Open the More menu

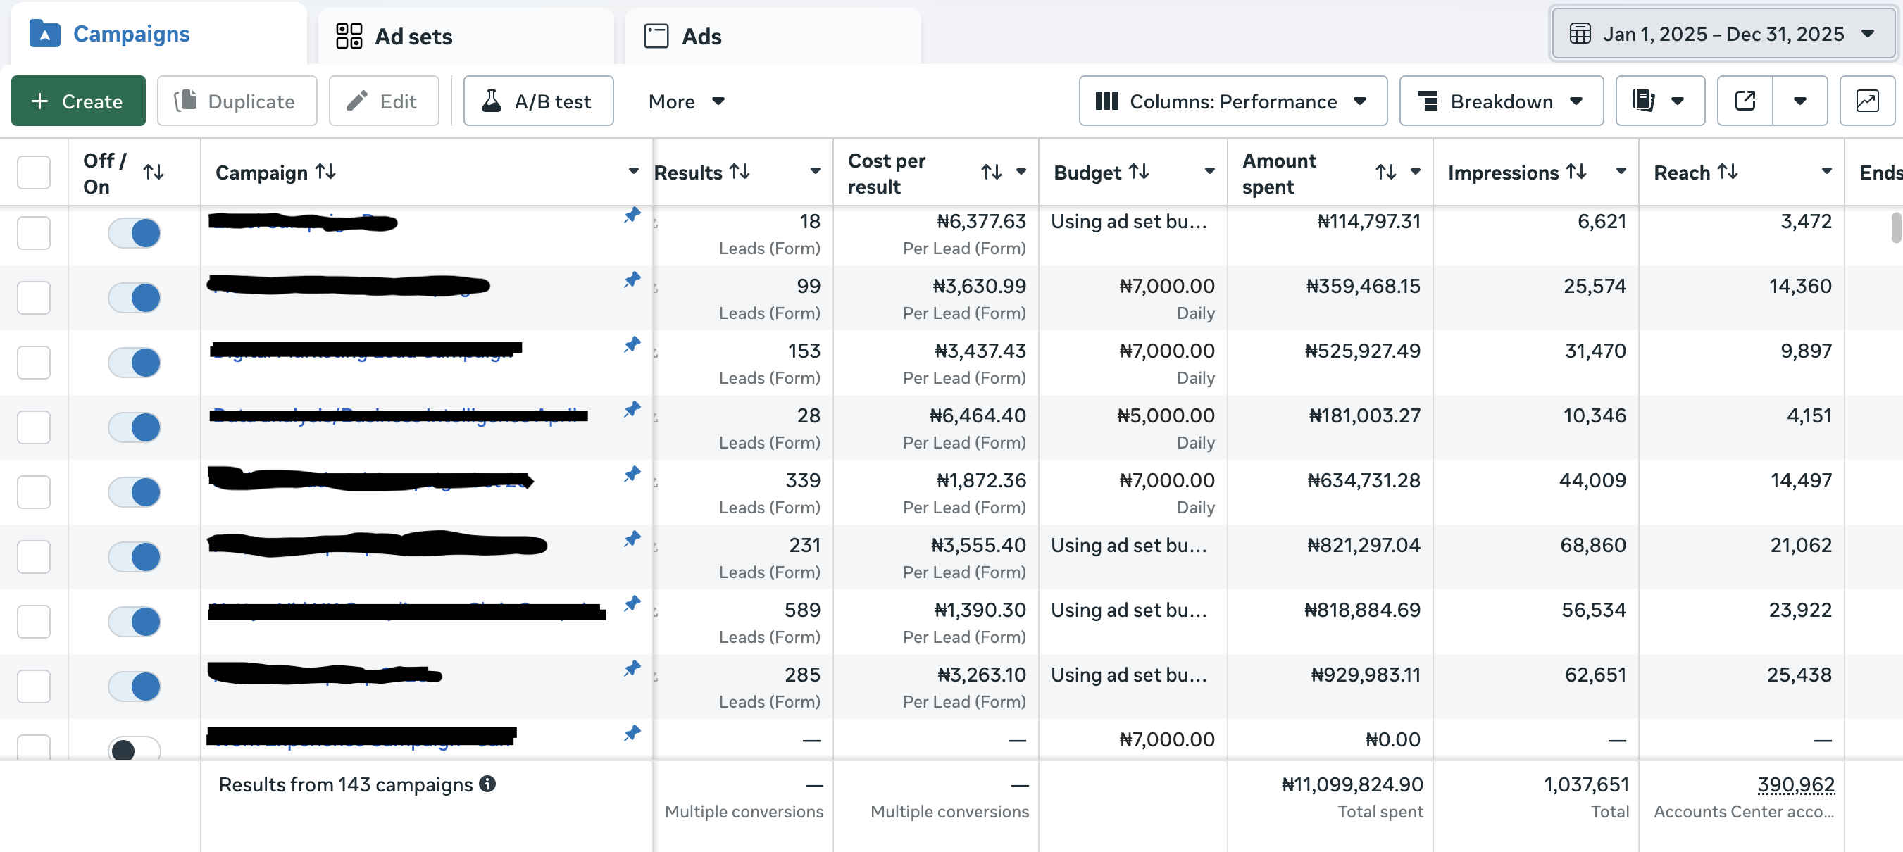pyautogui.click(x=685, y=101)
